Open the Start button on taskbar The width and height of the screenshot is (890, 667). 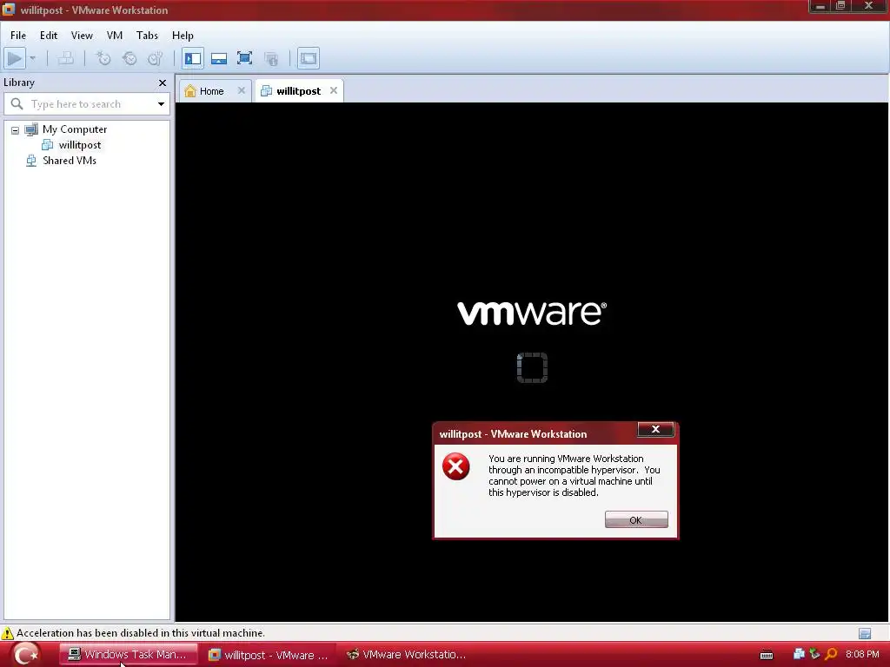25,655
